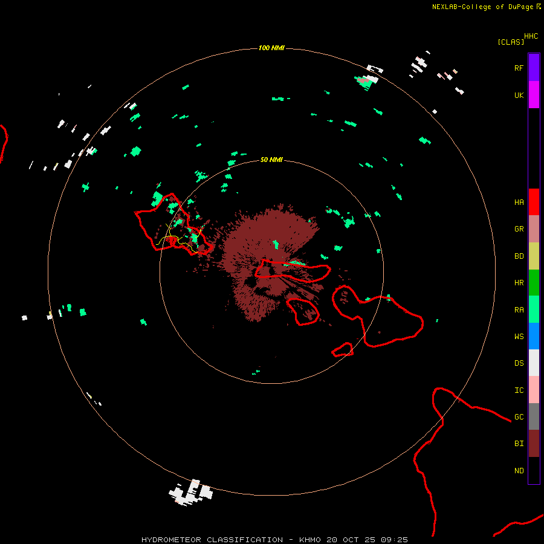Pick the RA light green legend swatch

pos(534,309)
